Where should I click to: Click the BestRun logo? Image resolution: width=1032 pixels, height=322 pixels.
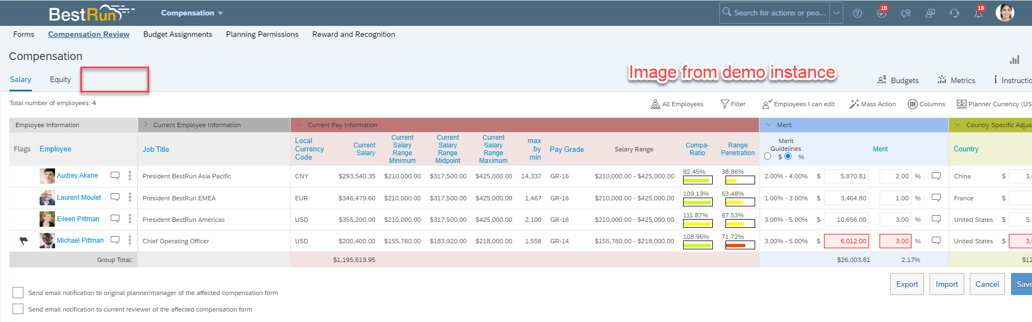pyautogui.click(x=91, y=13)
